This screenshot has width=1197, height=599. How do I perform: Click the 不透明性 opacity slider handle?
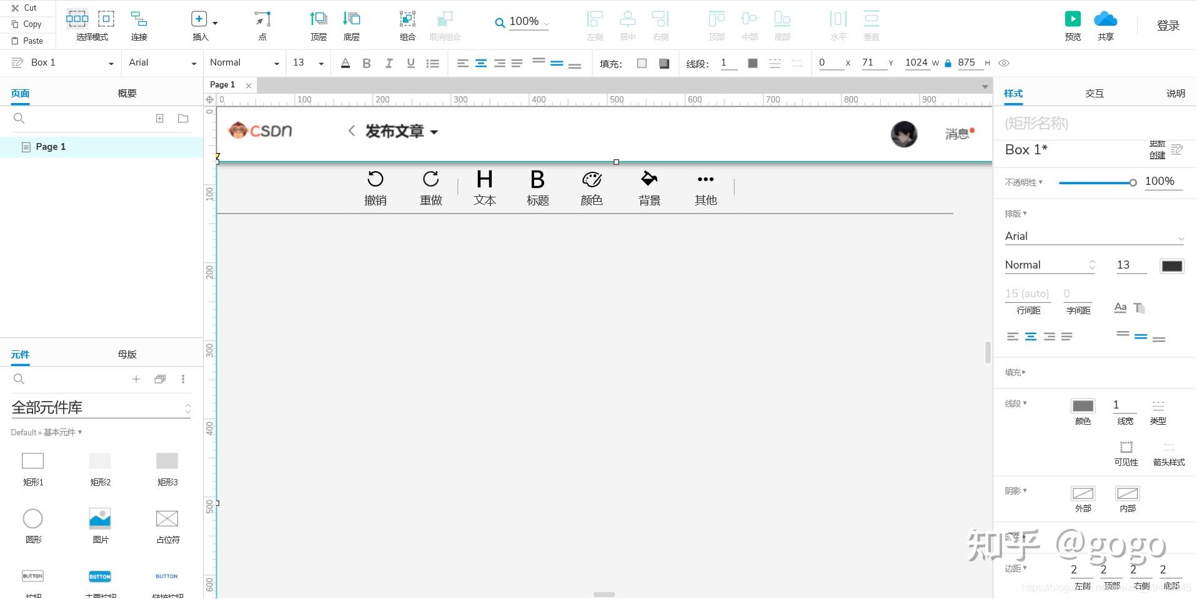(1133, 182)
